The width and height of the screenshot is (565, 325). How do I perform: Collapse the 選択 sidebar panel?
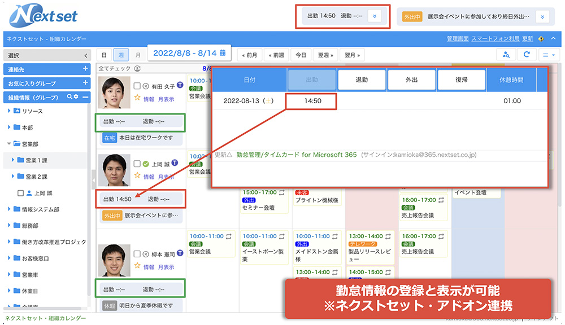click(x=85, y=55)
